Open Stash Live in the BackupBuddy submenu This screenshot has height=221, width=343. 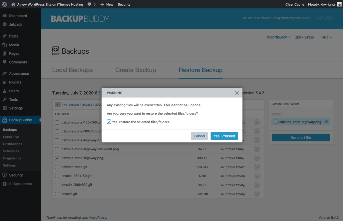tap(11, 137)
